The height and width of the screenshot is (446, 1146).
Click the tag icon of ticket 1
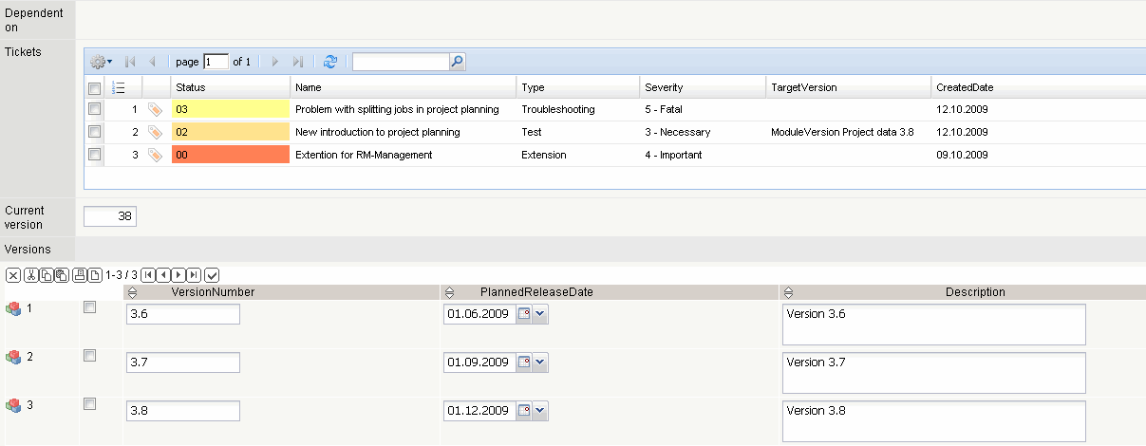pos(156,110)
